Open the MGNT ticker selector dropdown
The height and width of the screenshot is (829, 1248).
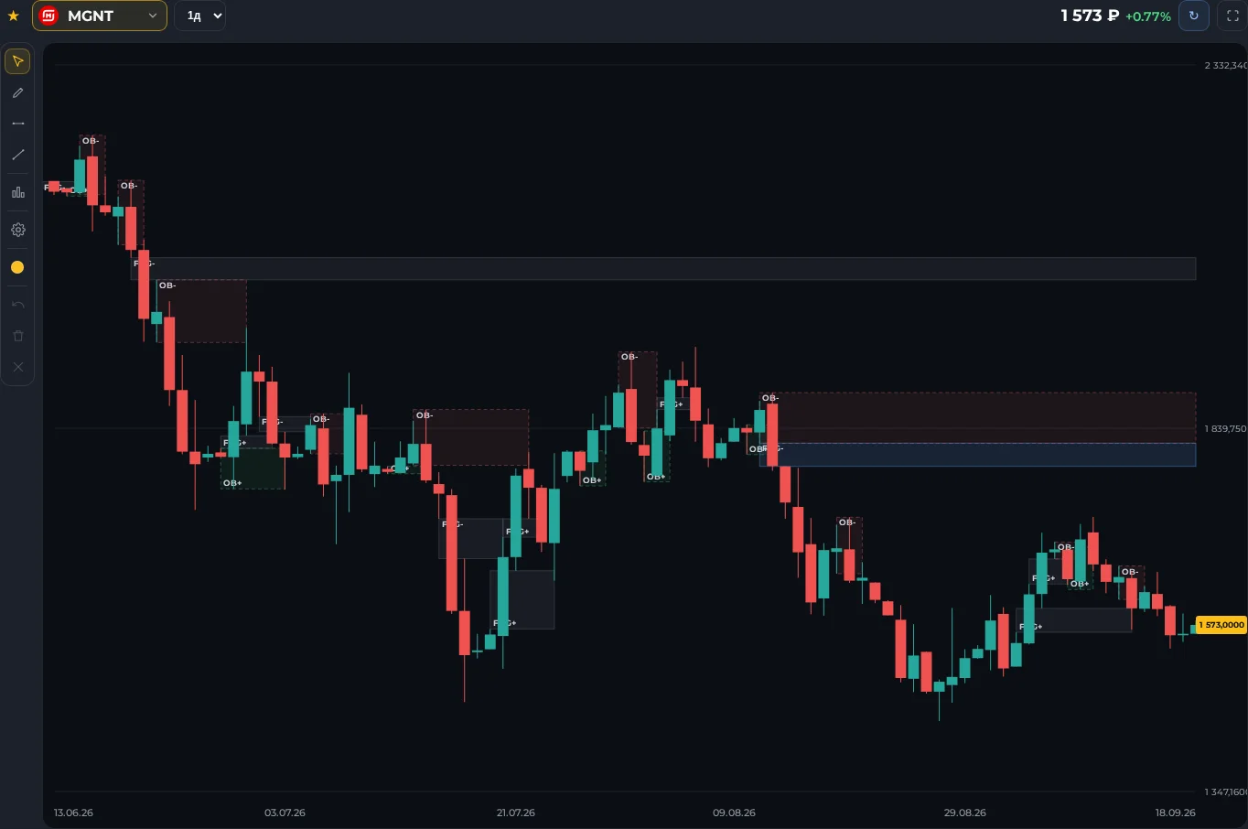point(100,16)
